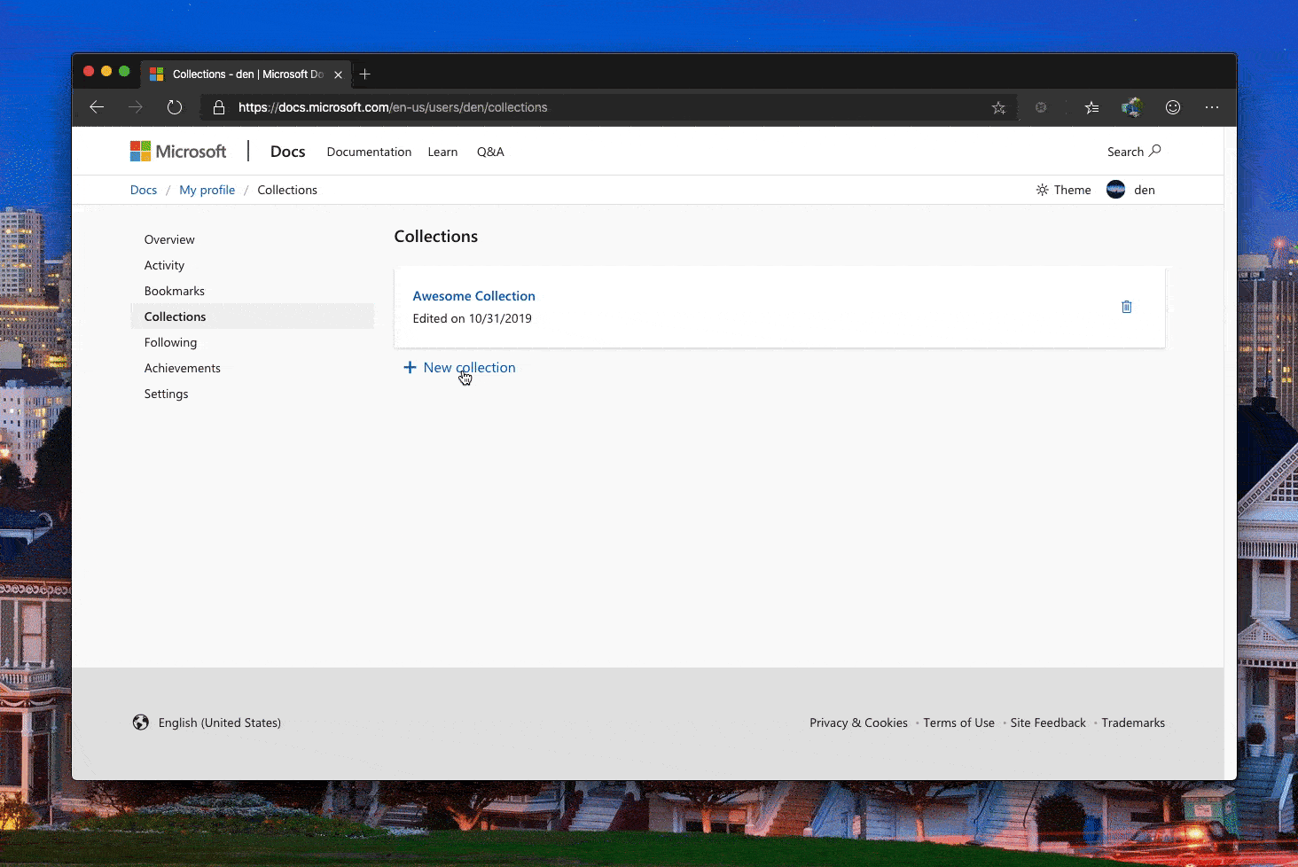Open a new tab with plus button
This screenshot has height=867, width=1298.
click(x=365, y=74)
